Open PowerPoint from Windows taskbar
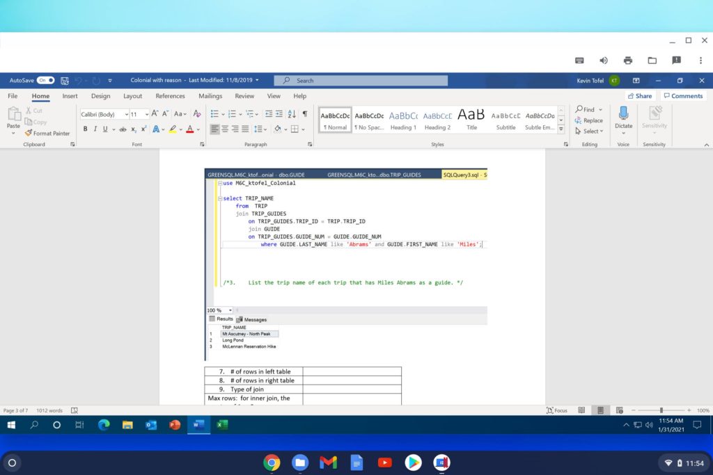The width and height of the screenshot is (713, 475). (175, 425)
